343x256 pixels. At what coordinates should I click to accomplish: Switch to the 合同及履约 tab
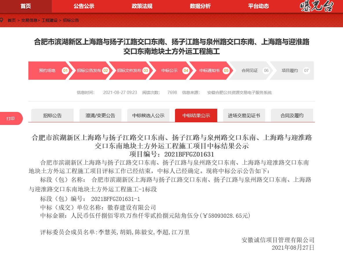click(292, 115)
